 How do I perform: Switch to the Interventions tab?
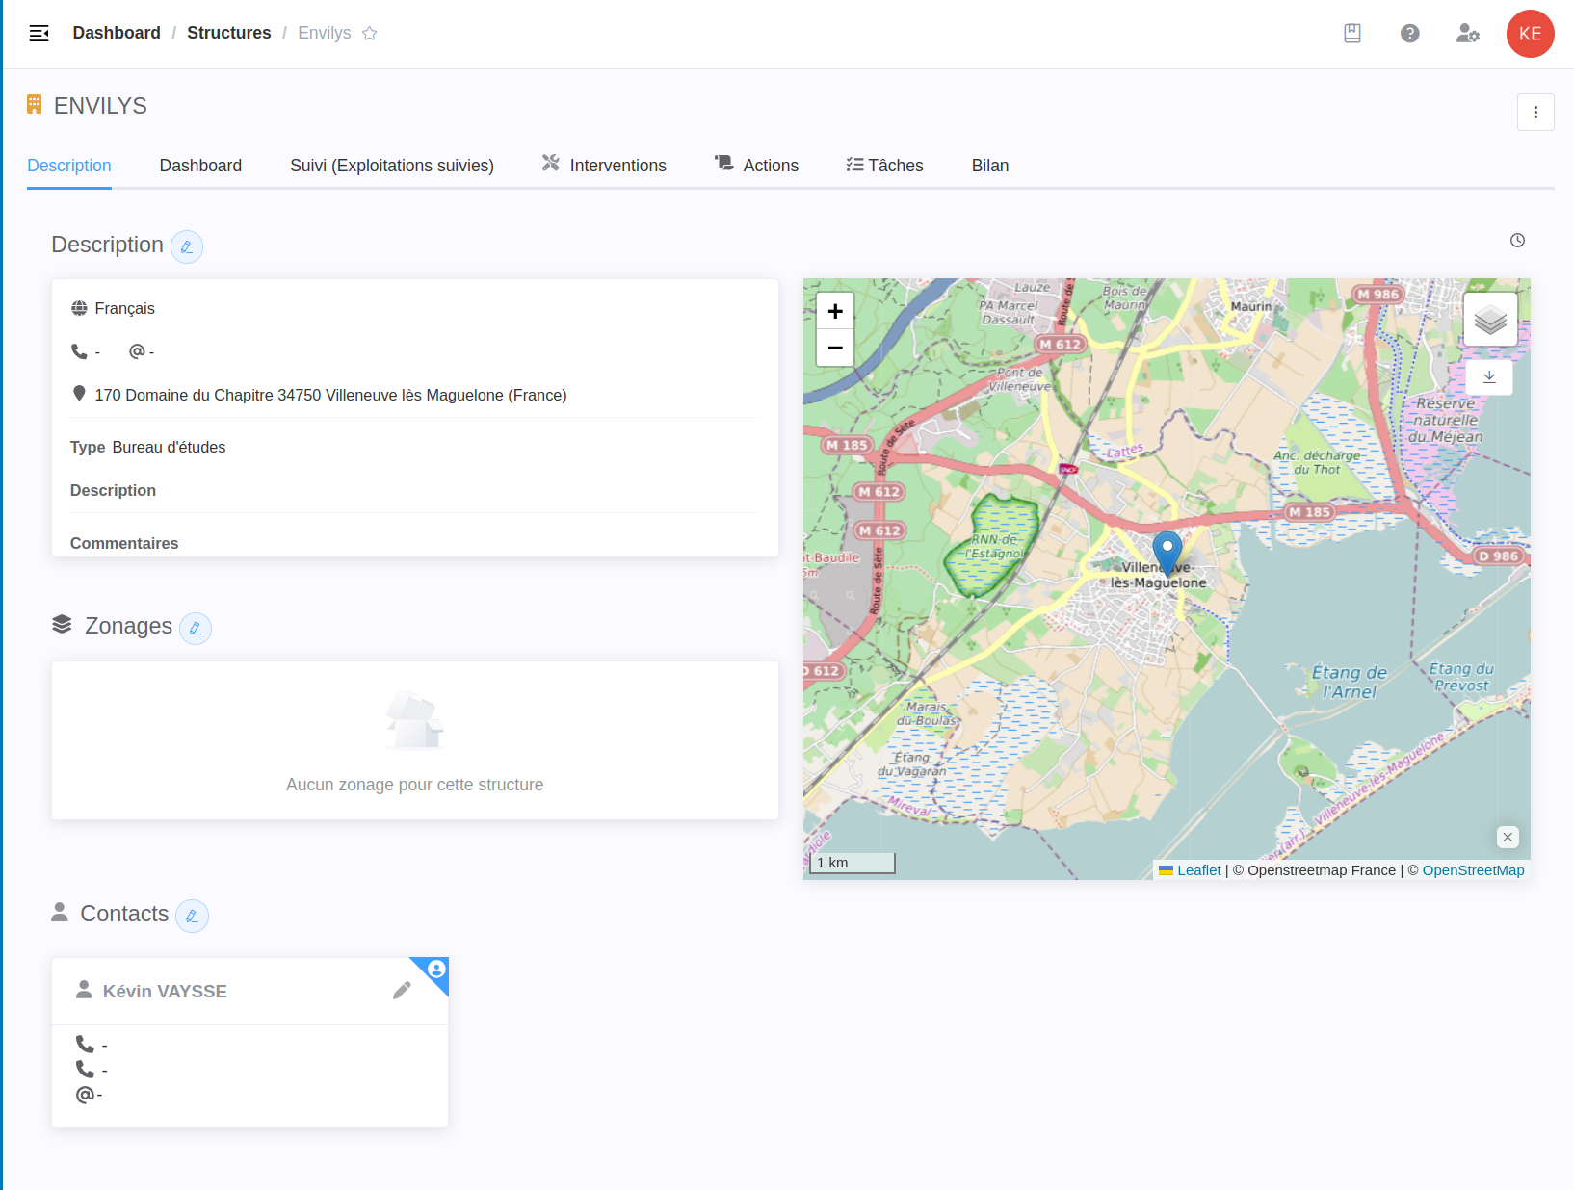point(604,166)
